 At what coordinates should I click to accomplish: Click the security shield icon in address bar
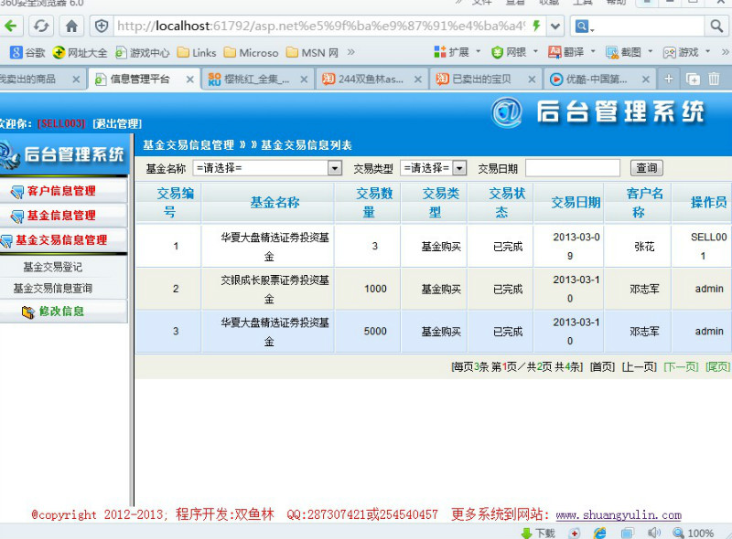[x=102, y=26]
